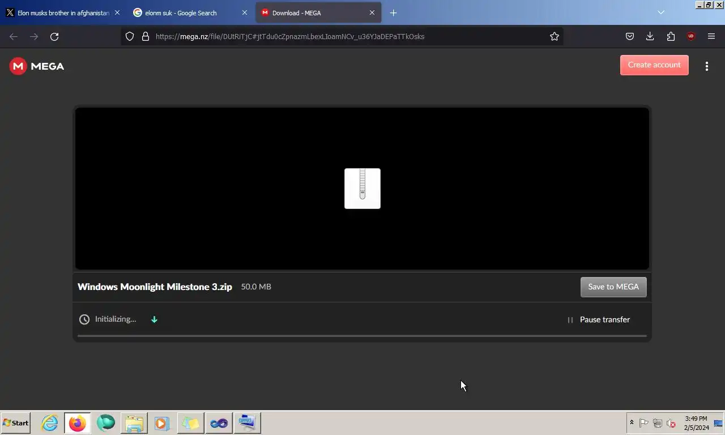725x435 pixels.
Task: Open File Explorer folder taskbar icon
Action: (x=134, y=423)
